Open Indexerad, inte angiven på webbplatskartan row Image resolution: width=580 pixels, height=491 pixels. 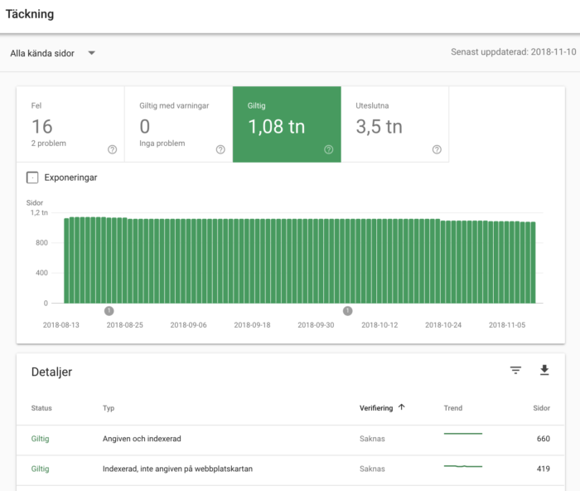click(291, 469)
